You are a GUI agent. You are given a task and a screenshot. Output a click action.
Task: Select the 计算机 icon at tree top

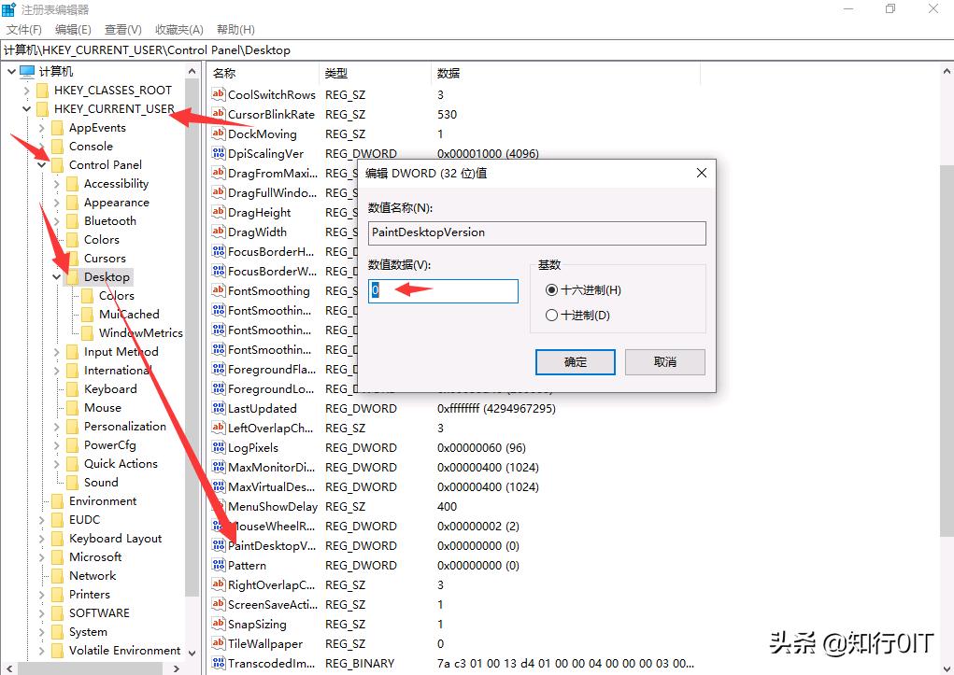point(28,70)
